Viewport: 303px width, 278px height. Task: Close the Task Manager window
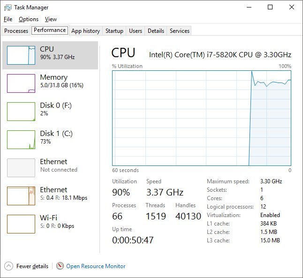(292, 8)
